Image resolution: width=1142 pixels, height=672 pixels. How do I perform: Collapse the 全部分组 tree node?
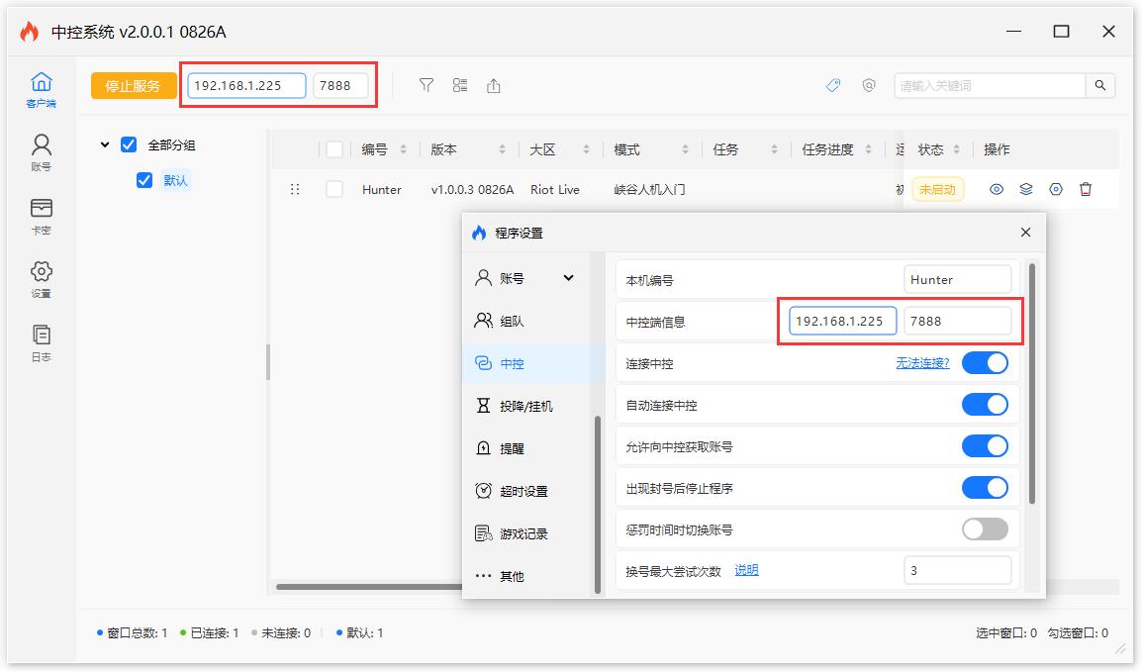coord(105,144)
